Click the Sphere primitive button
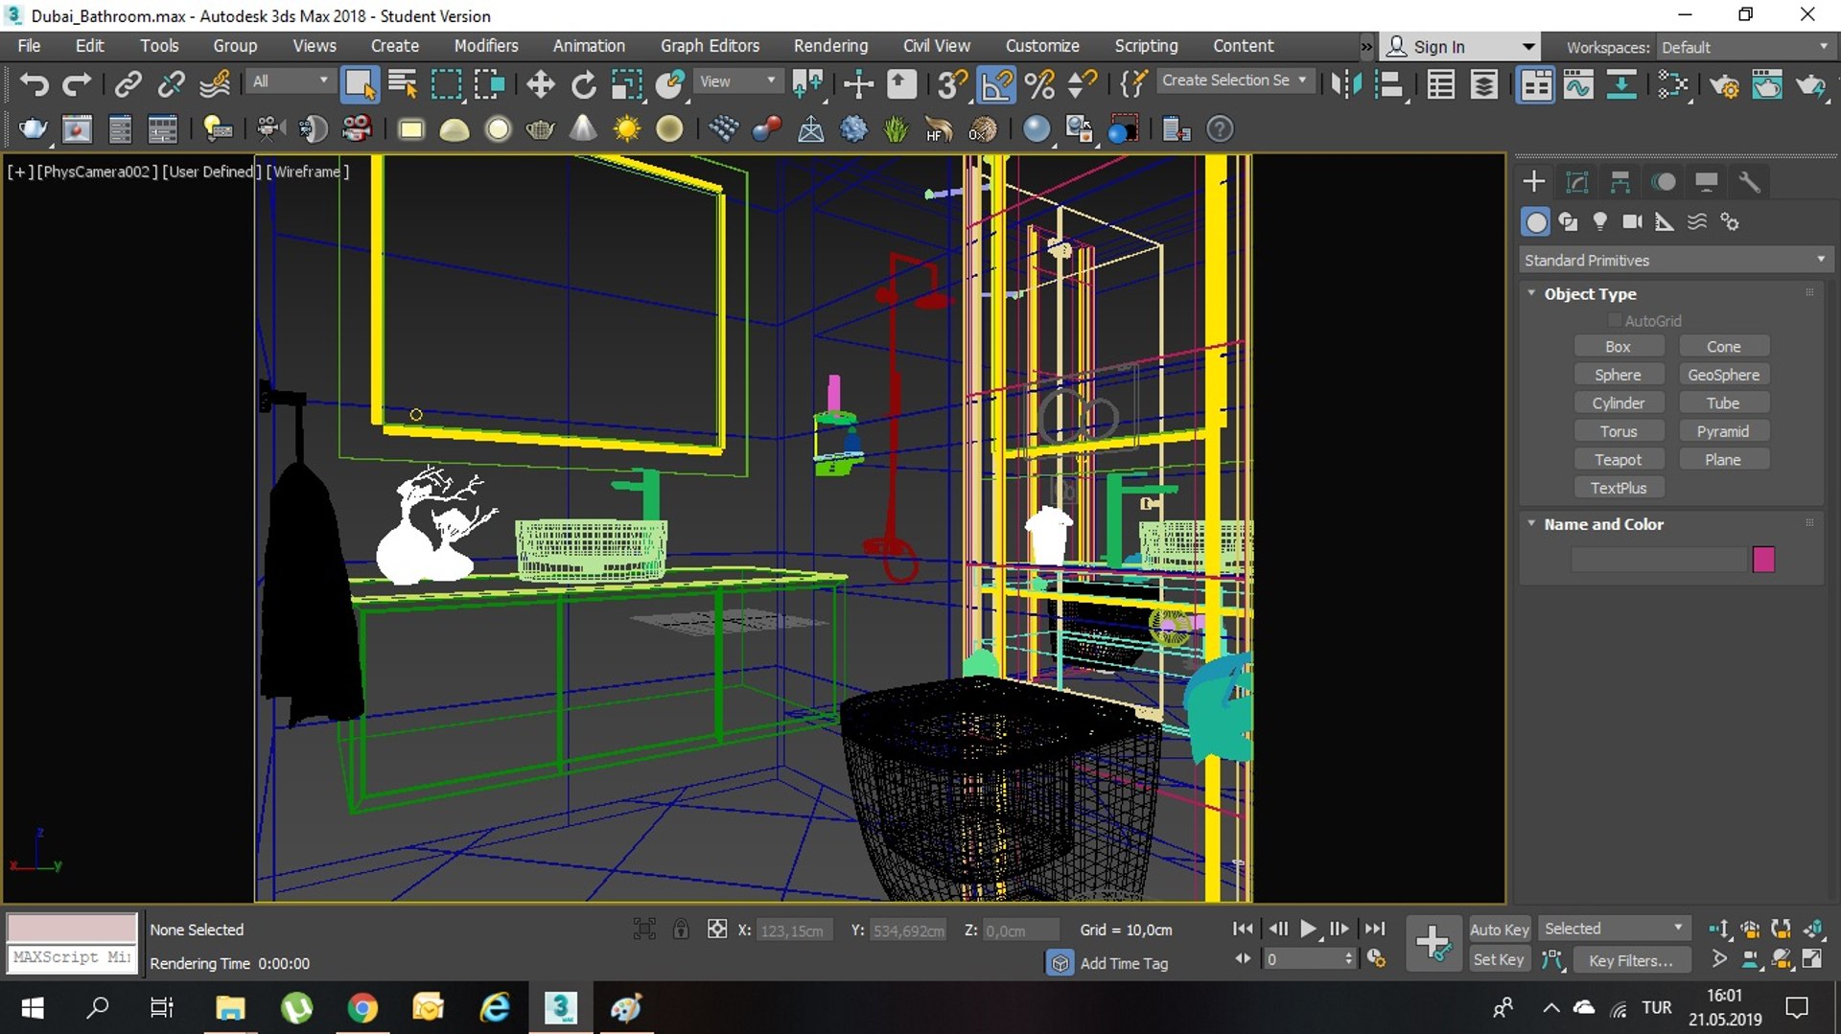 coord(1619,375)
